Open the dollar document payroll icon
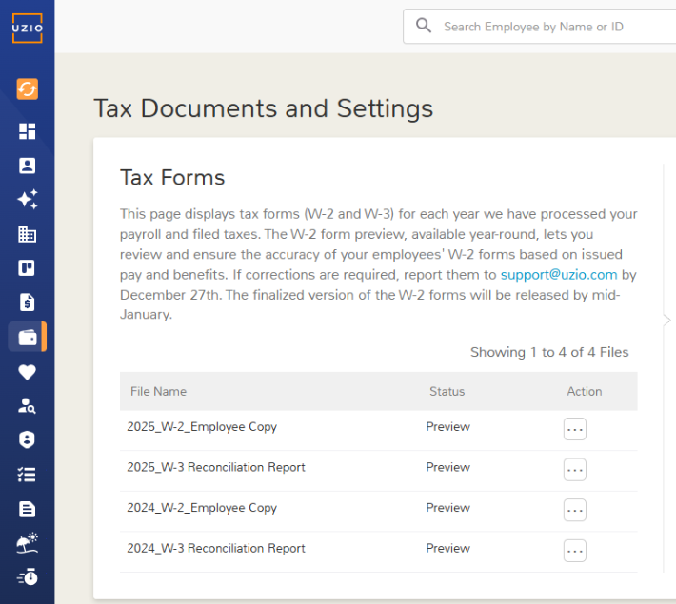Viewport: 676px width, 604px height. (x=28, y=302)
